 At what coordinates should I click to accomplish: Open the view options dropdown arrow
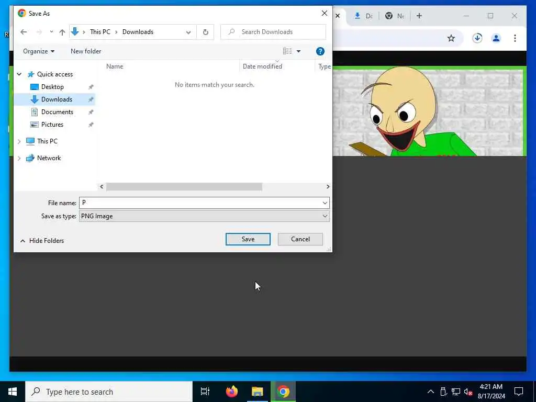coord(298,51)
